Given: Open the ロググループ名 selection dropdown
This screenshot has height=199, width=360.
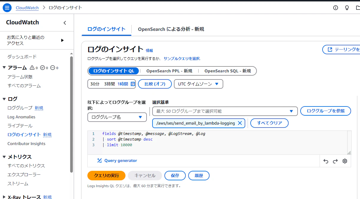Looking at the screenshot, I should coord(117,117).
